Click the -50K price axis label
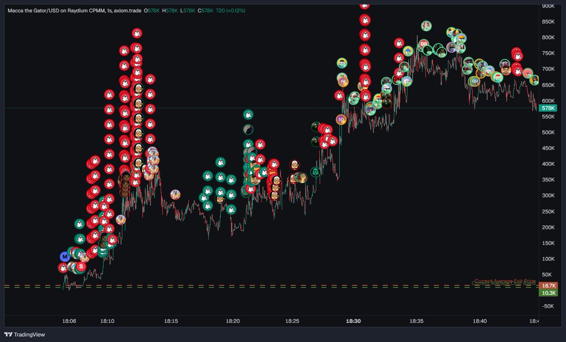 coord(548,306)
